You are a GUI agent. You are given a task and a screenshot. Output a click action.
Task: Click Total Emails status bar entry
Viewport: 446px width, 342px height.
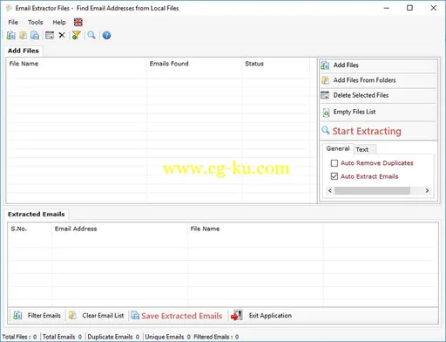(62, 337)
